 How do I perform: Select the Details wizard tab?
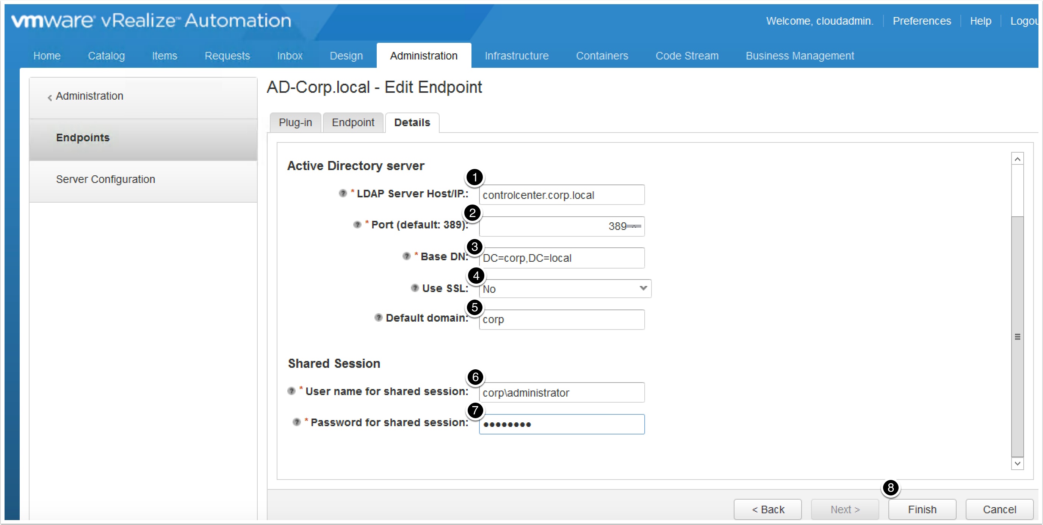(412, 123)
